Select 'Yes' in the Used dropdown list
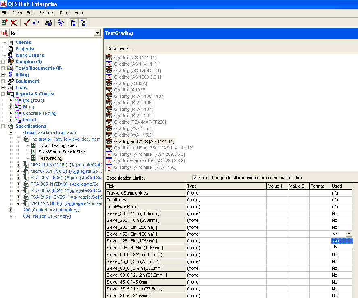Screen dimensions: 358x298 (x=341, y=241)
